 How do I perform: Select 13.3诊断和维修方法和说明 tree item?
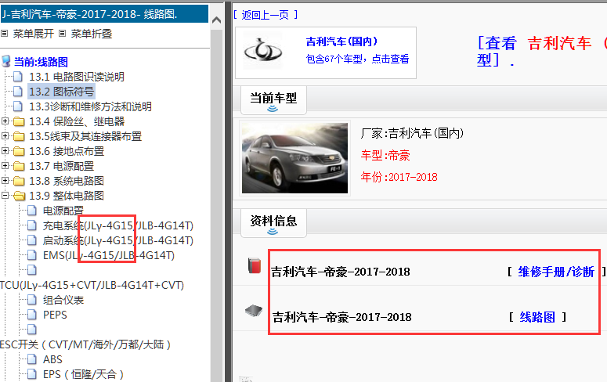(x=90, y=106)
